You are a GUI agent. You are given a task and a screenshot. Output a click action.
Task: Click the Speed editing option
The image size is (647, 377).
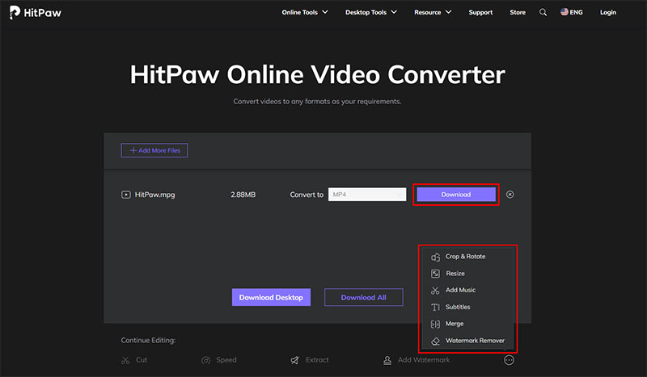226,360
